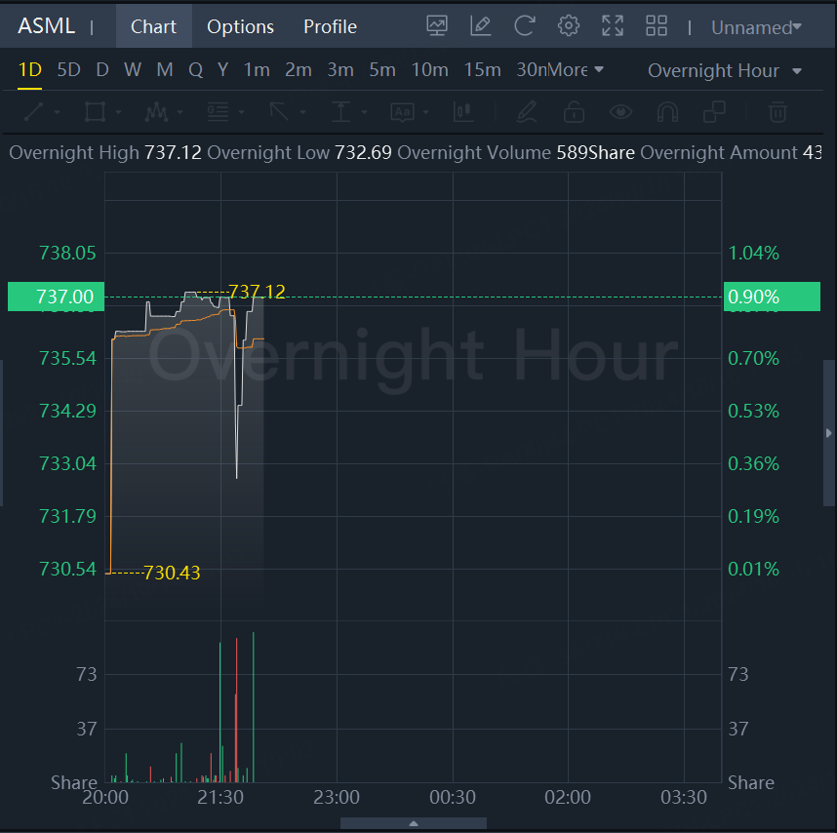Image resolution: width=837 pixels, height=833 pixels.
Task: Select the Q quarterly timeframe
Action: 195,70
